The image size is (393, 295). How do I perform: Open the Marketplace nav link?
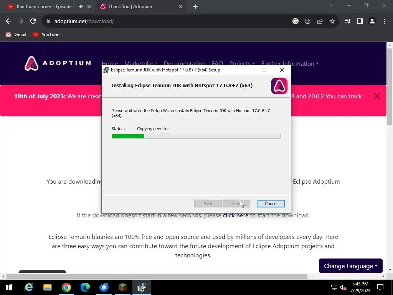pos(141,63)
